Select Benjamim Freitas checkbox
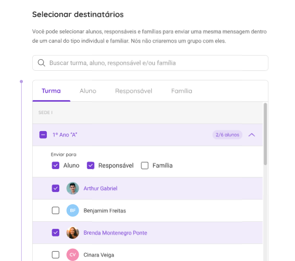The image size is (295, 261). point(56,211)
